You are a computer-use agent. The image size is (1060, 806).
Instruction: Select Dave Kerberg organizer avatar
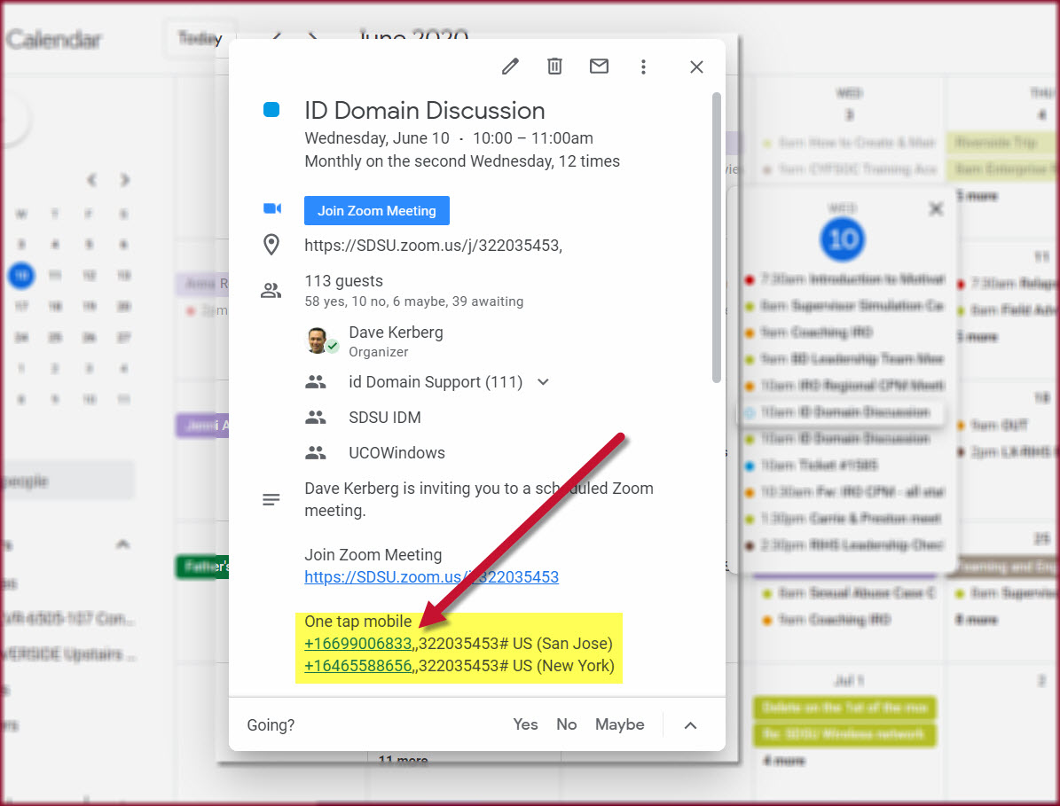[317, 340]
